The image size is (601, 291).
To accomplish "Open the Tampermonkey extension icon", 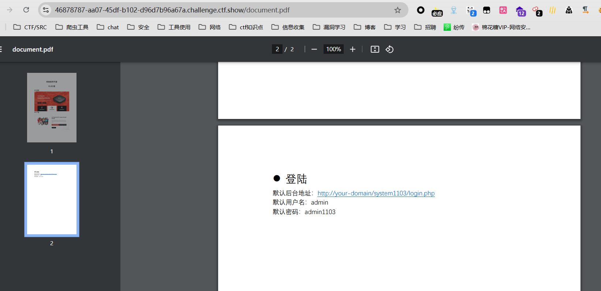I will coord(486,10).
